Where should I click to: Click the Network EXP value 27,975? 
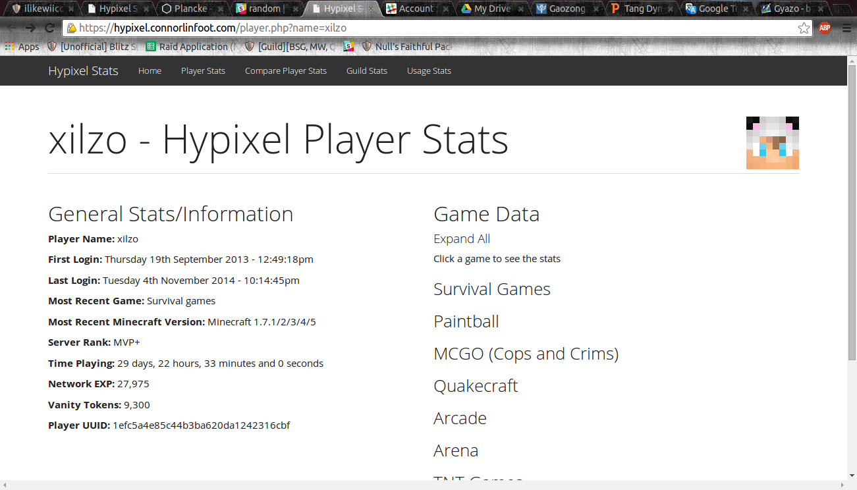point(133,384)
